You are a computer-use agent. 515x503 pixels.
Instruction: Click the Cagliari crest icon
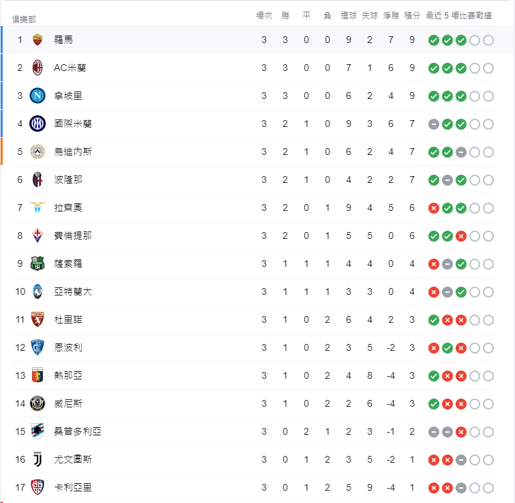click(38, 487)
